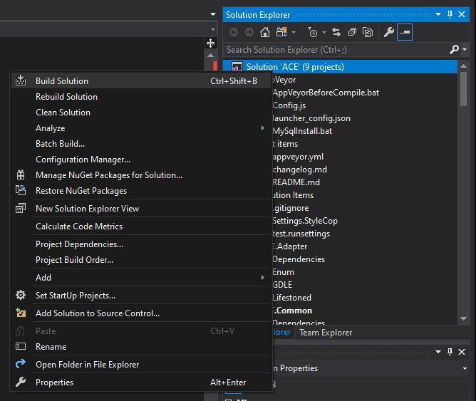Click the Build Solution icon
Screen dimensions: 476x401
(x=21, y=80)
